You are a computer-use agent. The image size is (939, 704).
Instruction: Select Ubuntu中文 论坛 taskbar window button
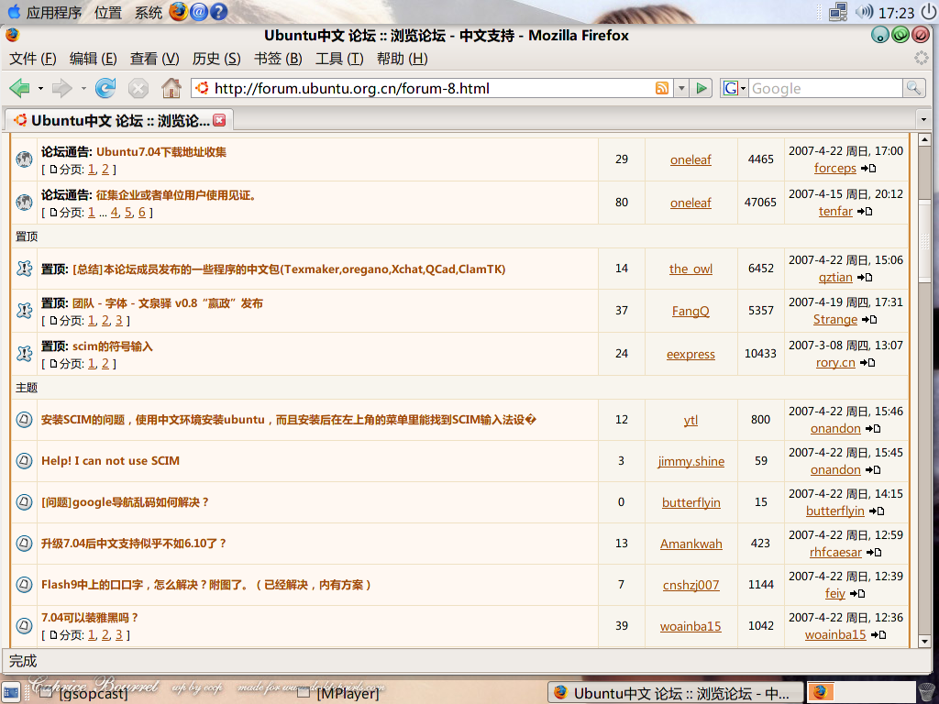pyautogui.click(x=675, y=693)
